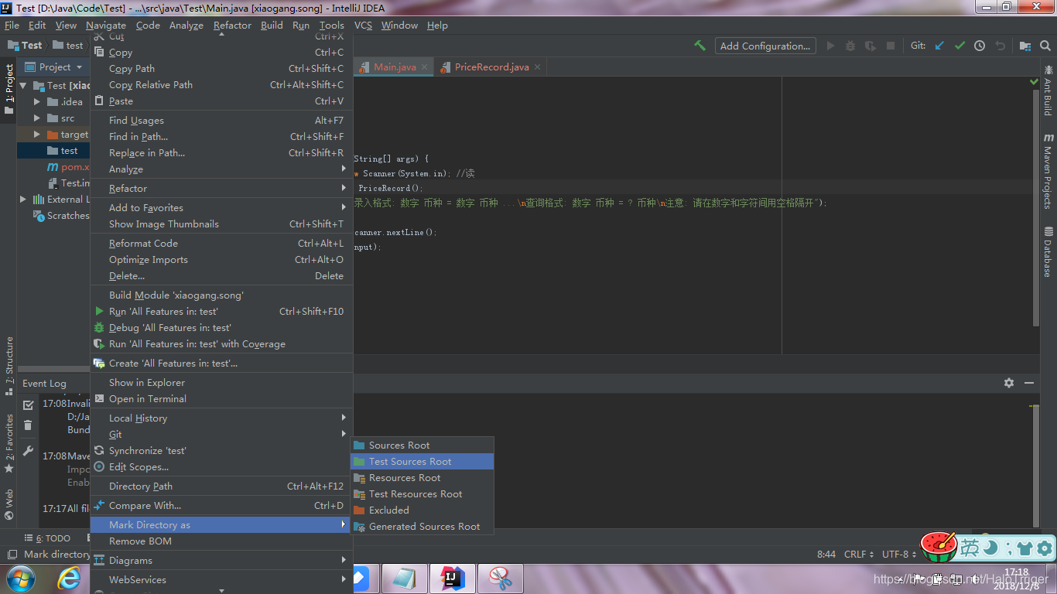Choose Test Resources Root option
The image size is (1057, 594).
(x=422, y=493)
